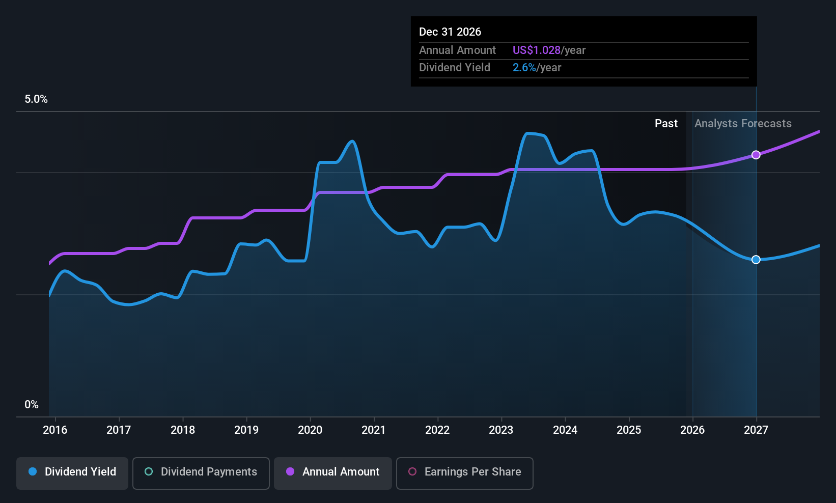The image size is (836, 503).
Task: Click the Past label on chart
Action: [666, 124]
